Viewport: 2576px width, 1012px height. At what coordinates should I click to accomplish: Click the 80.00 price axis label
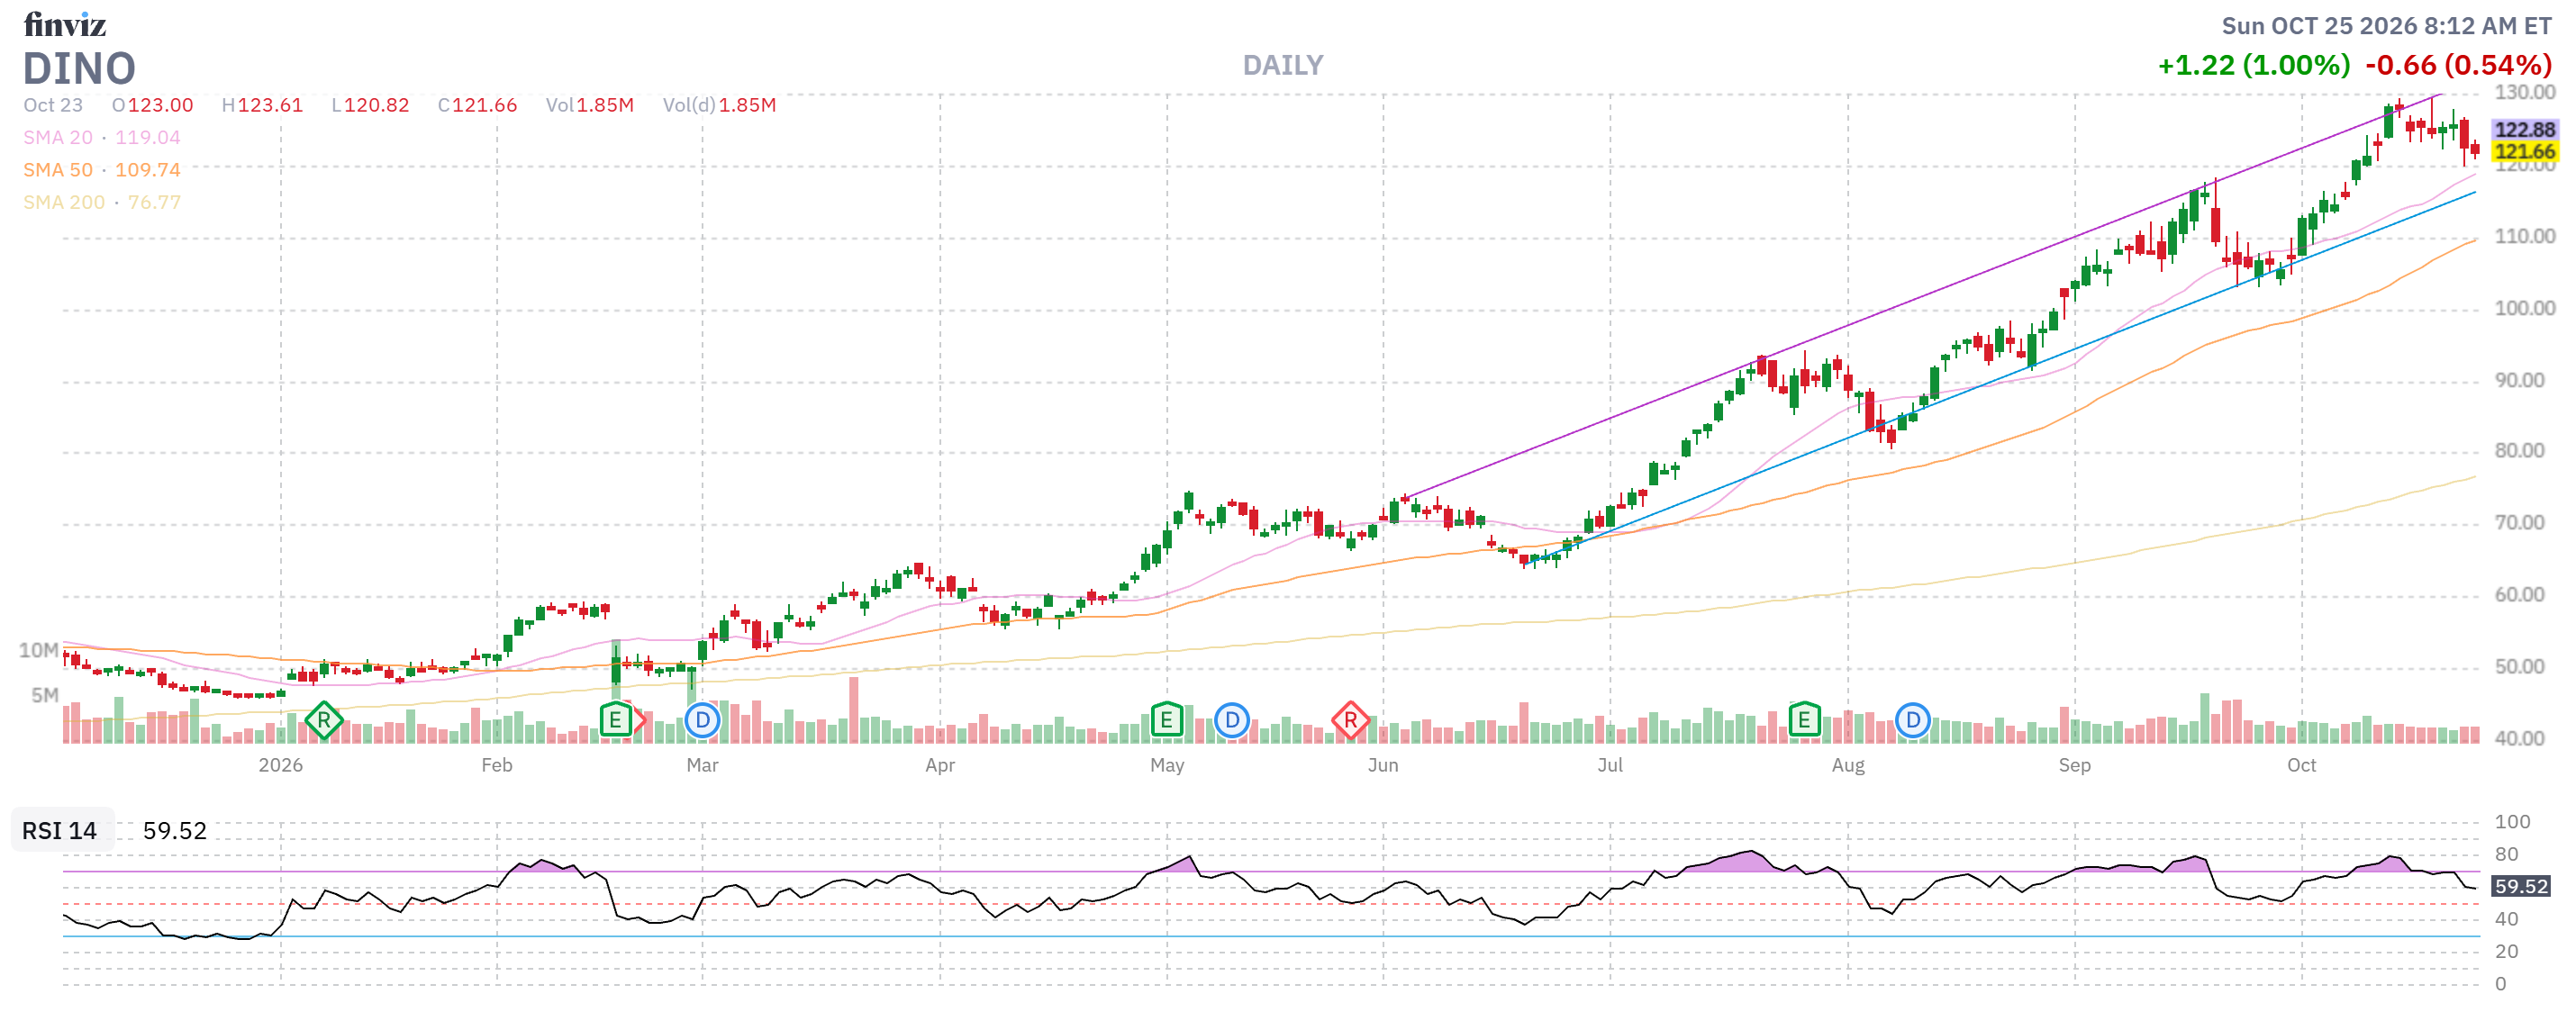(2520, 451)
